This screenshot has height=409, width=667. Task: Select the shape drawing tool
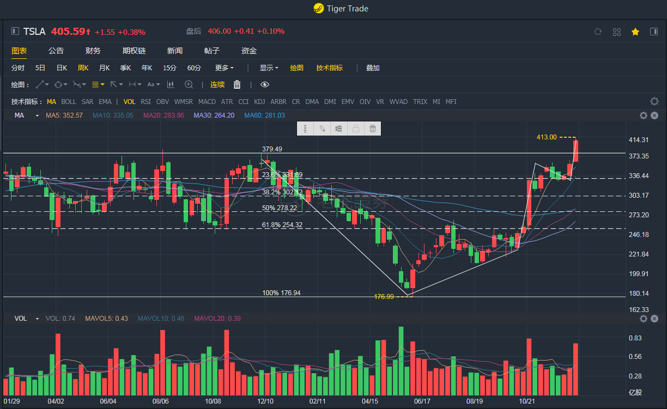click(x=58, y=84)
